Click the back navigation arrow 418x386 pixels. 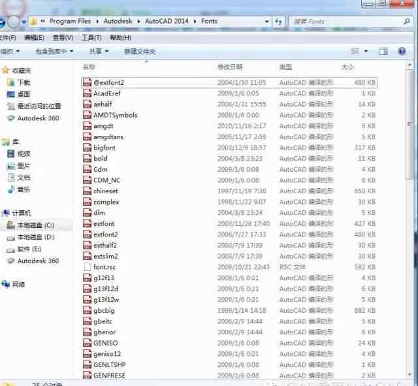[1, 22]
